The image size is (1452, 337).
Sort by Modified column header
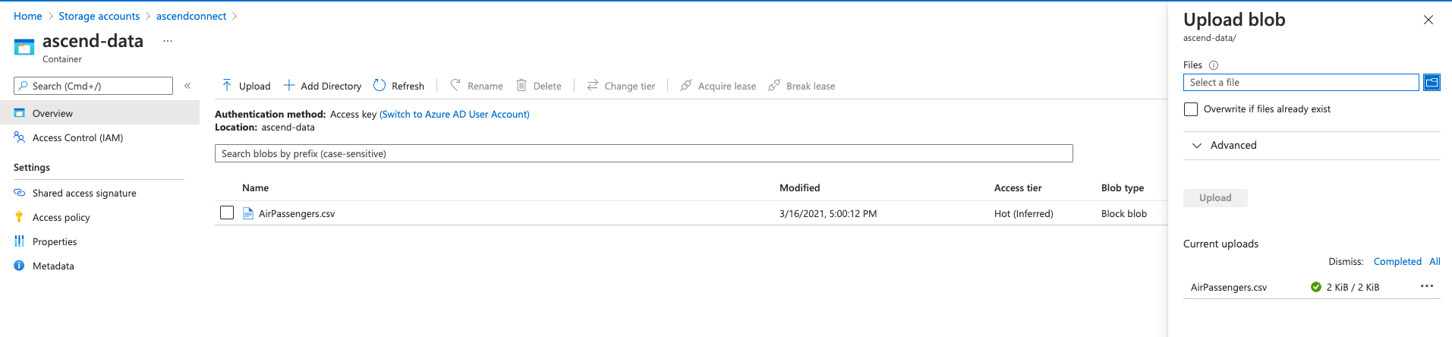tap(799, 187)
